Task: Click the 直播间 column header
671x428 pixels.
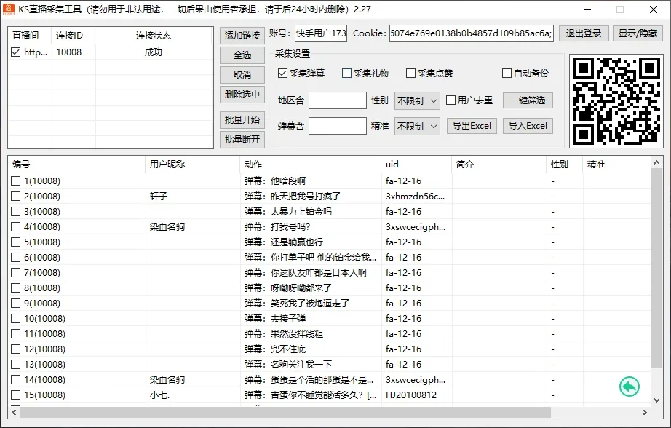Action: (x=31, y=36)
